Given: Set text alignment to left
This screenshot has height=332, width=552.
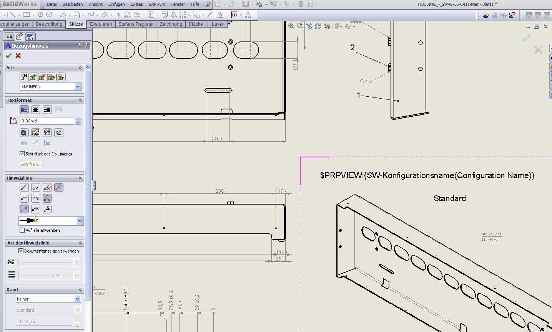Looking at the screenshot, I should pos(24,110).
